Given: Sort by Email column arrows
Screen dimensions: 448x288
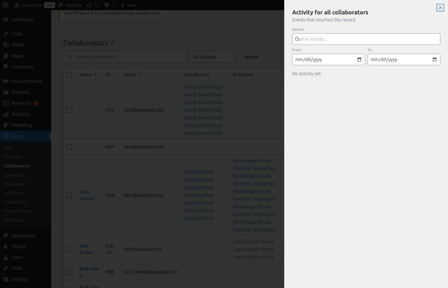Looking at the screenshot, I should 139,75.
